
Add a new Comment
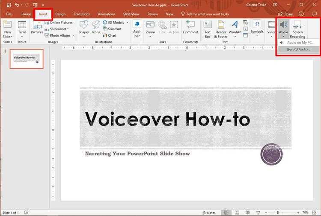tap(190, 28)
